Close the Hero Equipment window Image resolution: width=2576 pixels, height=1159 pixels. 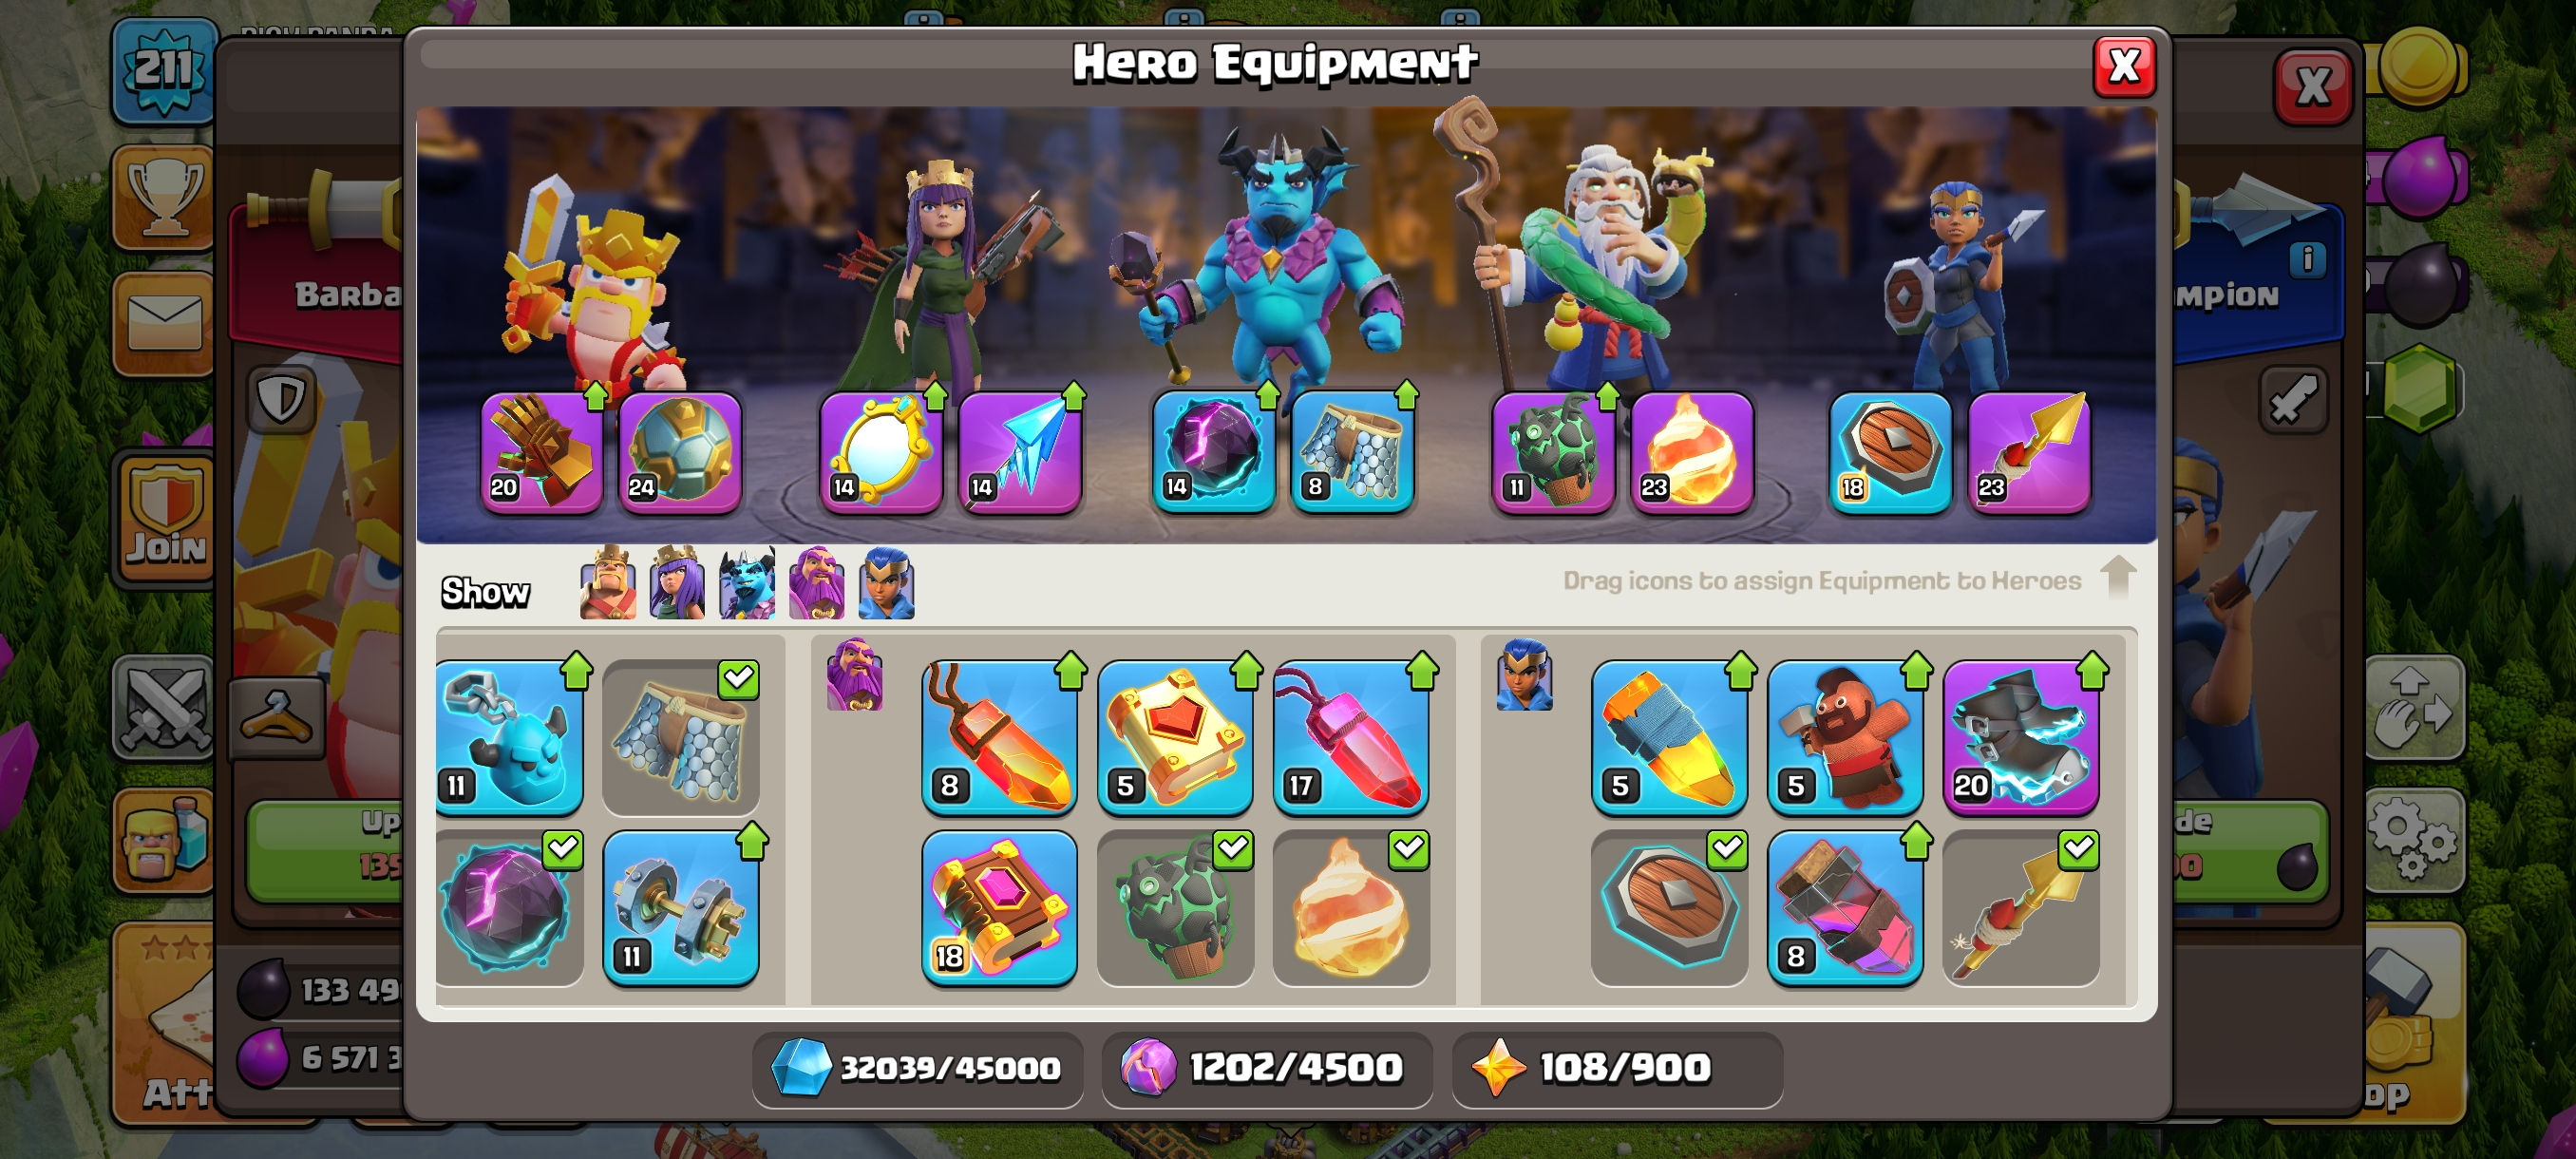(2123, 67)
